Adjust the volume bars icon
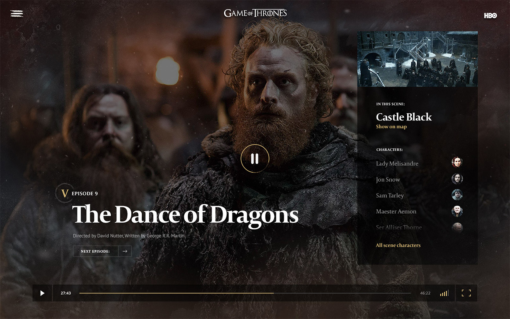Viewport: 510px width, 319px height. (444, 293)
